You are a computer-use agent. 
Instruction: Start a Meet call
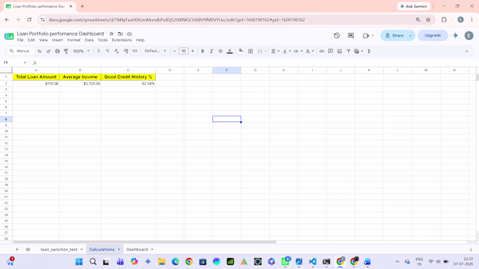[368, 36]
